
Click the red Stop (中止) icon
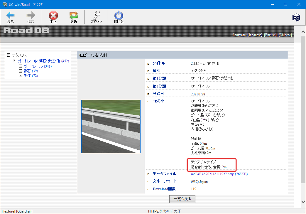point(53,15)
